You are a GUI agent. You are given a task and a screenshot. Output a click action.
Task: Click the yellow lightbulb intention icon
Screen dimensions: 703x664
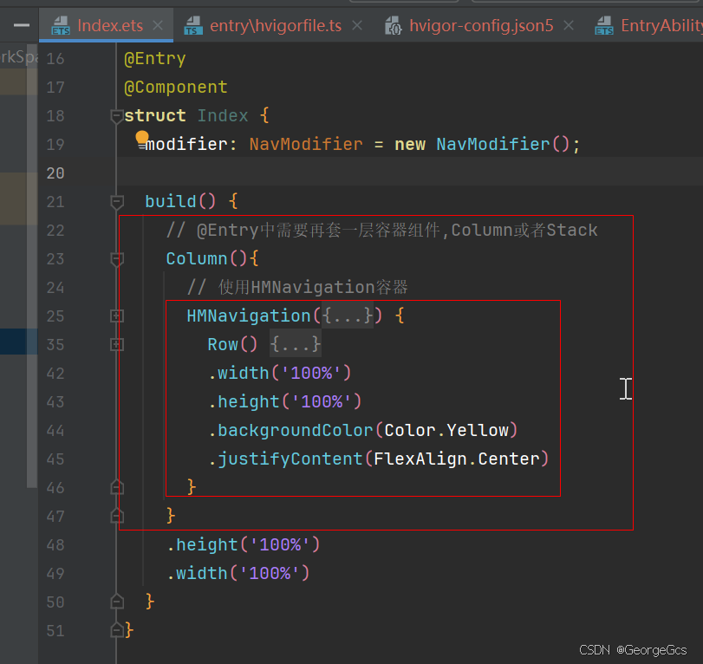142,137
